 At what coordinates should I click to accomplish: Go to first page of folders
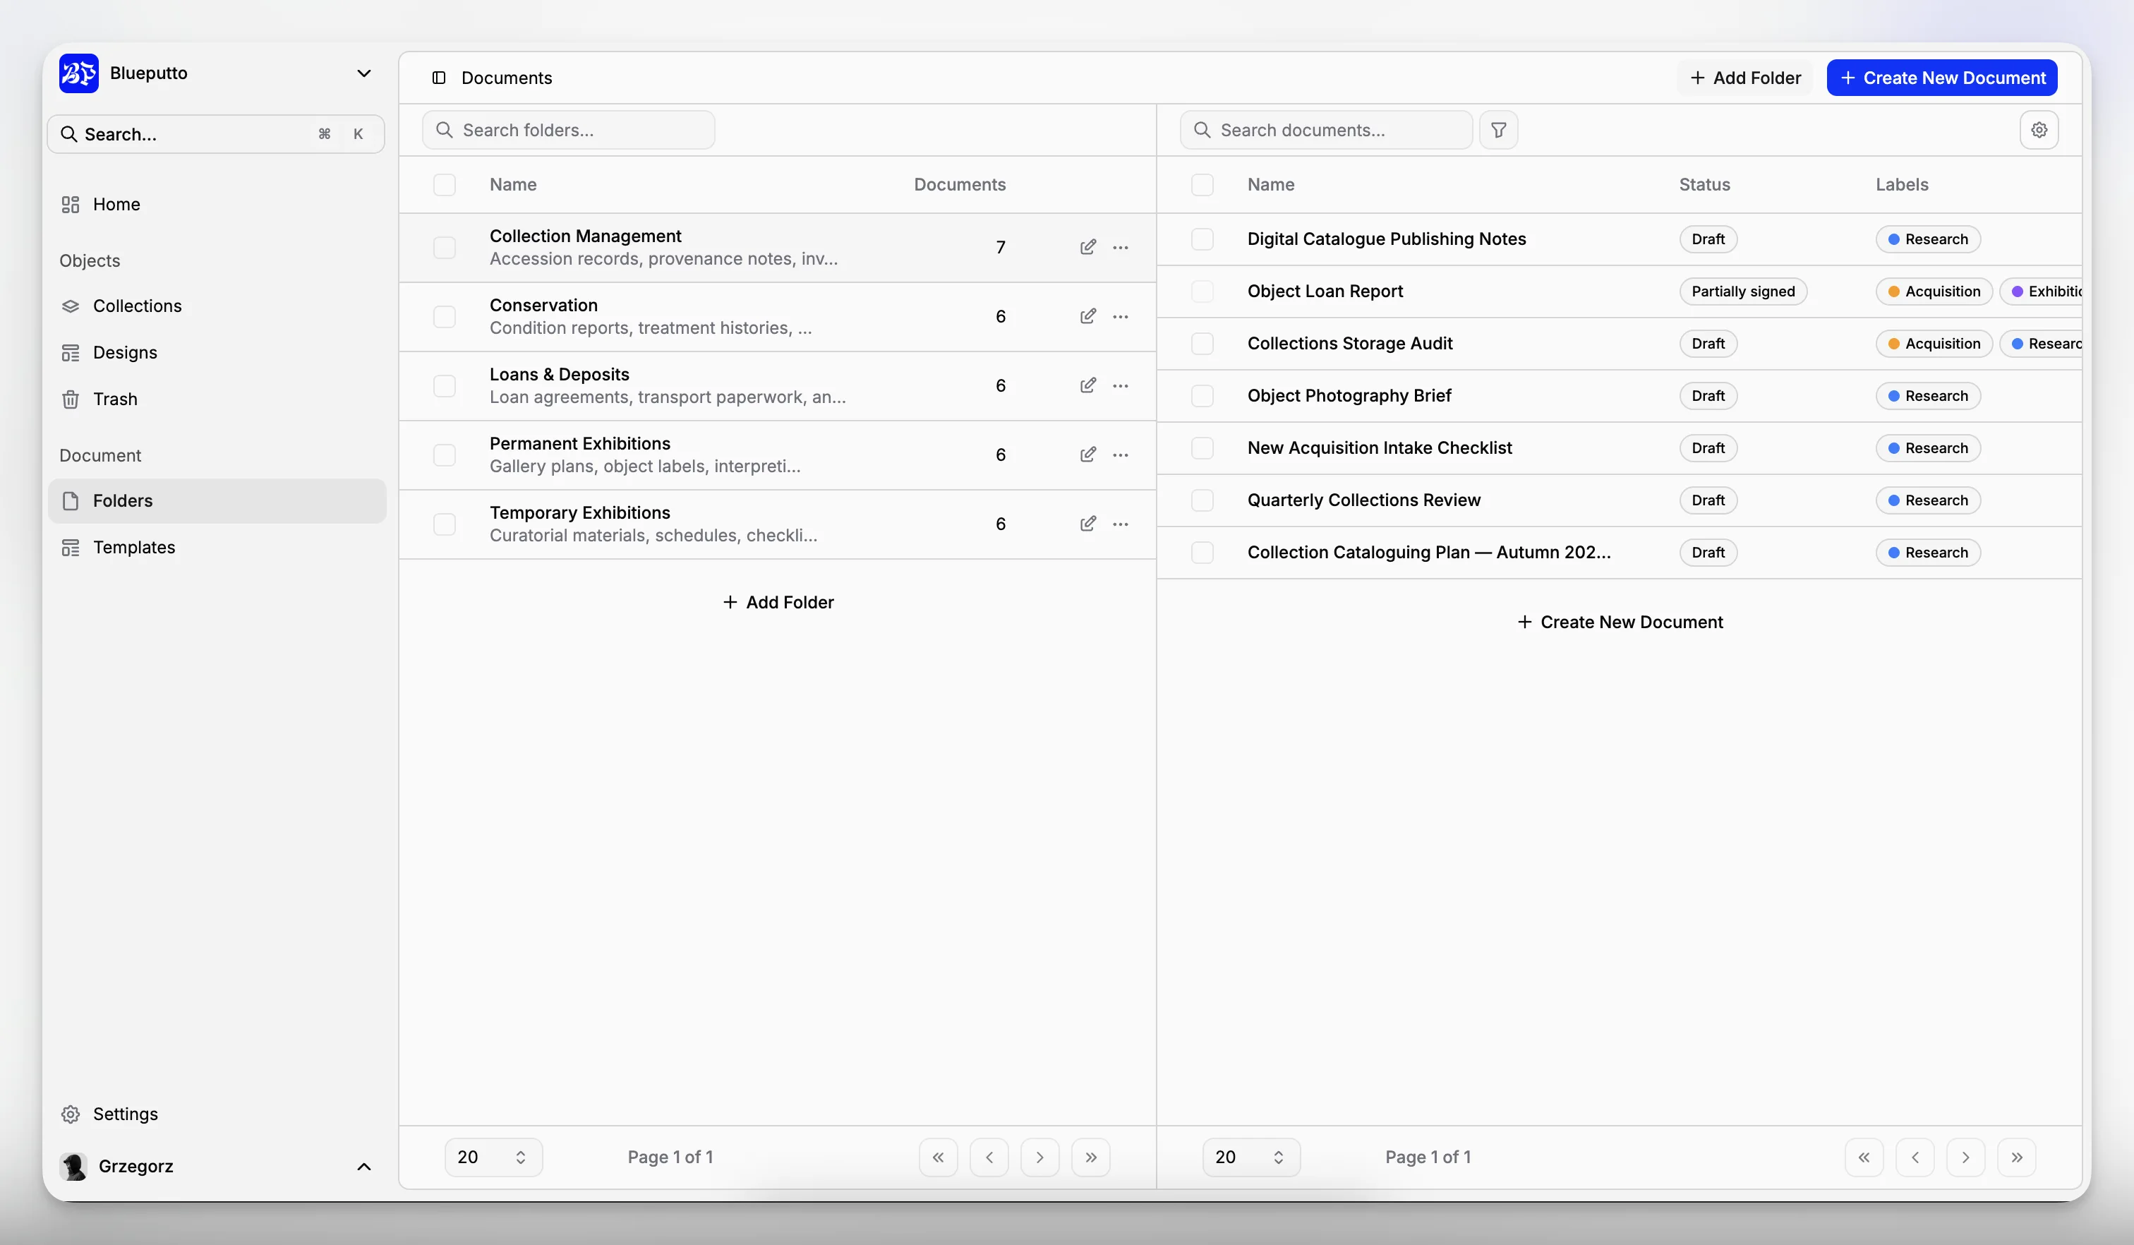pos(939,1157)
